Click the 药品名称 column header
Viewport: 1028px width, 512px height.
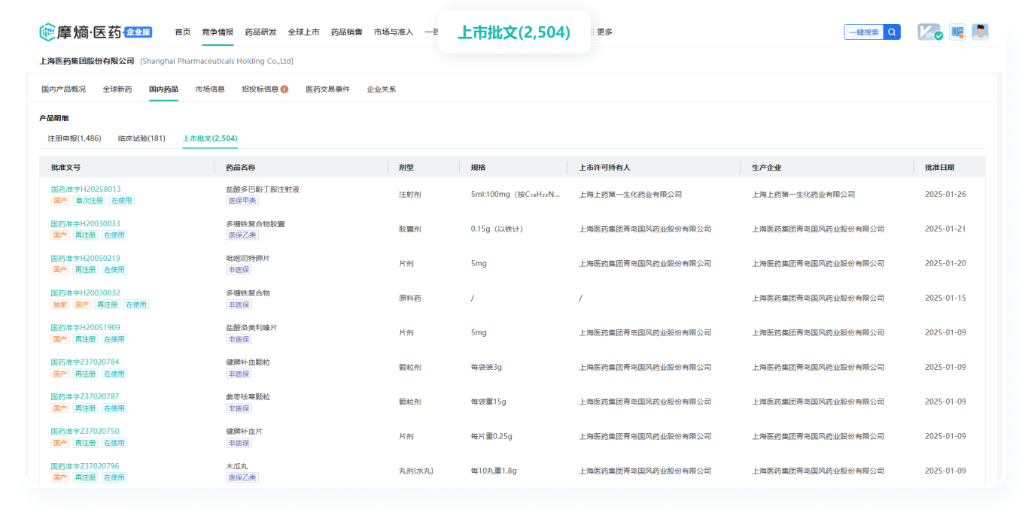[x=240, y=167]
